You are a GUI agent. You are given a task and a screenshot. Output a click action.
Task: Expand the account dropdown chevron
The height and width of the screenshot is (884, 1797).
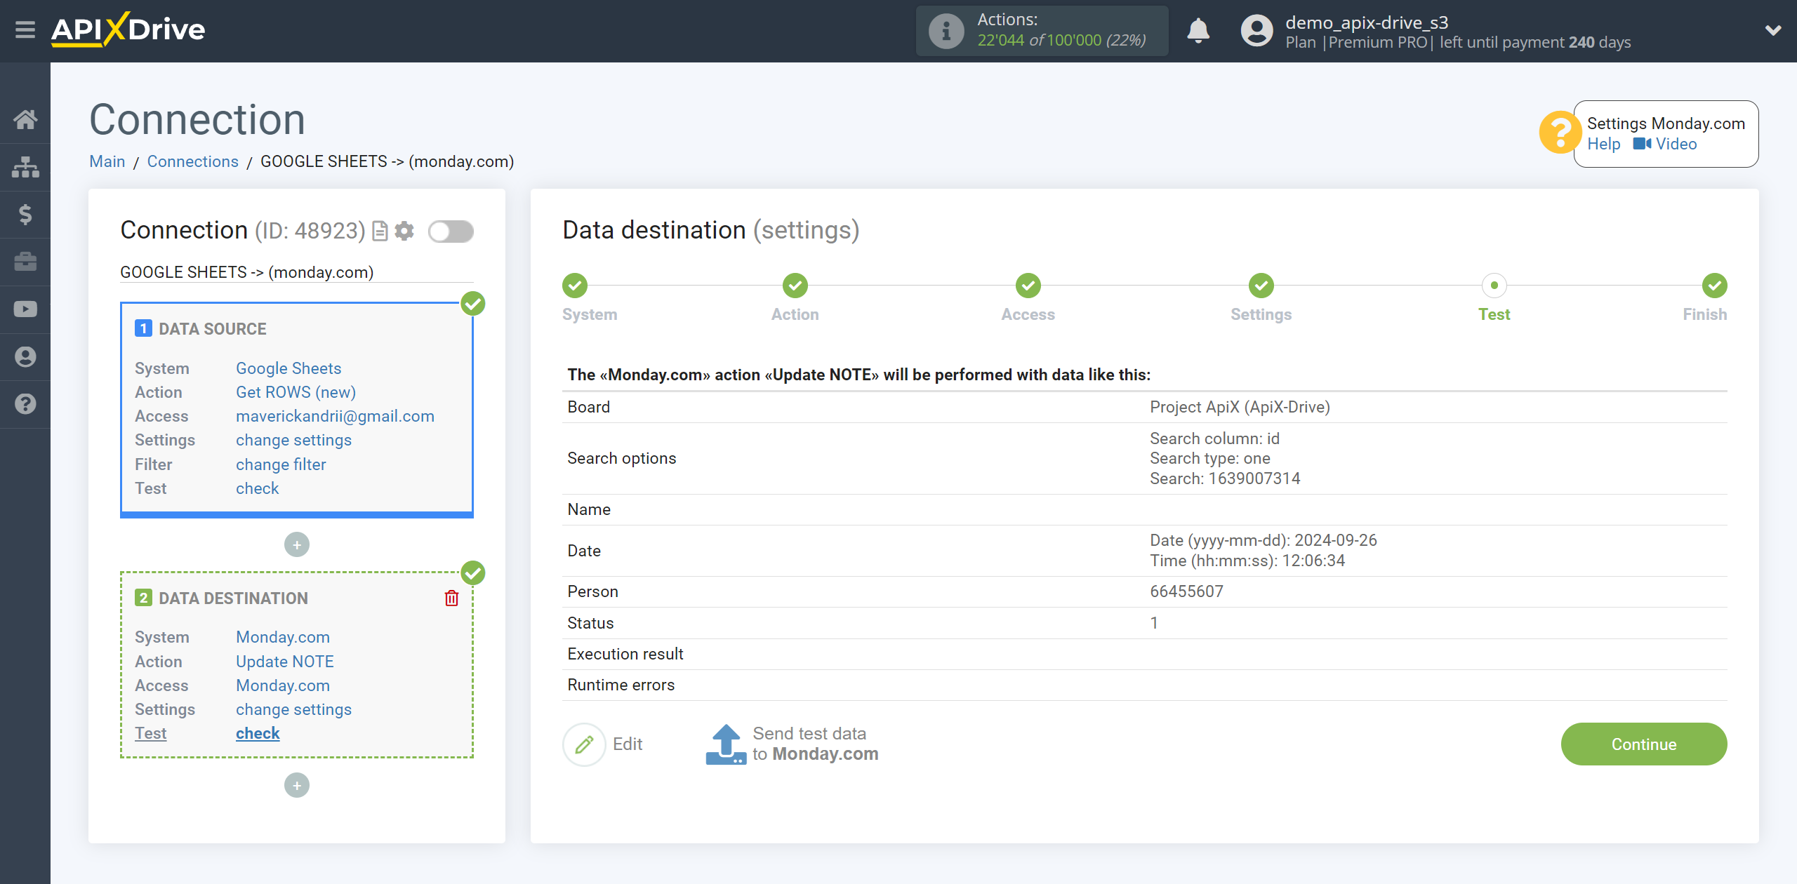[x=1773, y=30]
